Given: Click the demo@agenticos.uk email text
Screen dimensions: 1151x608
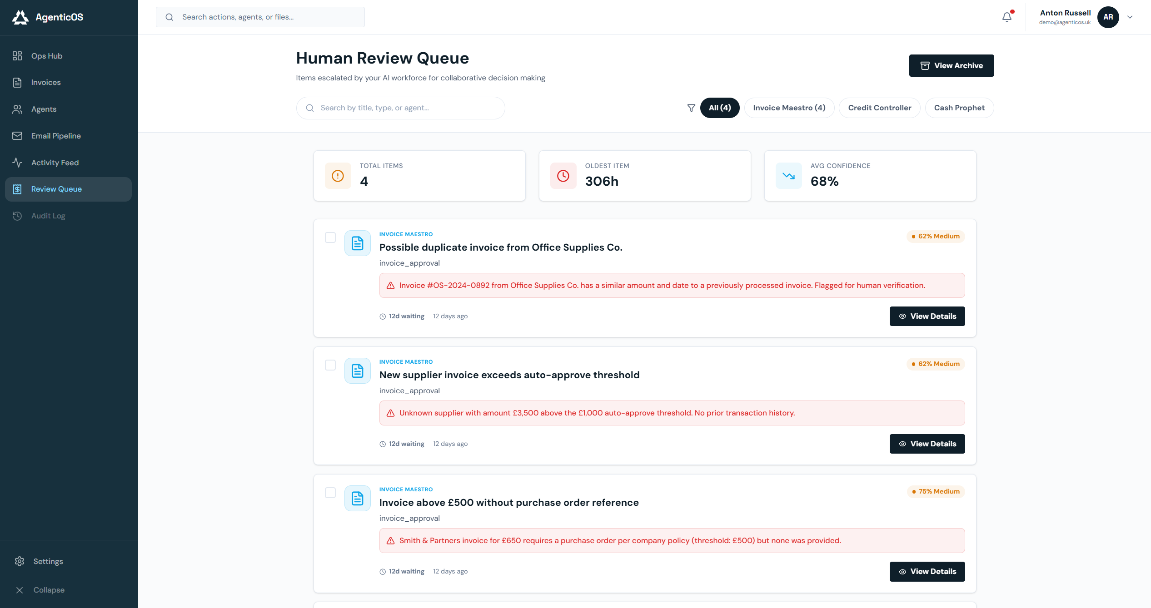Looking at the screenshot, I should 1065,23.
